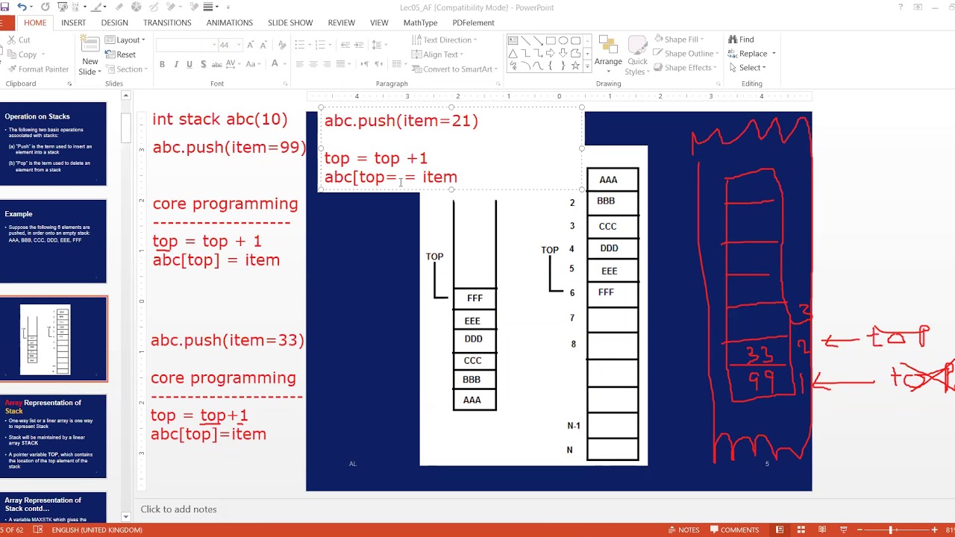
Task: Toggle Italic formatting
Action: pyautogui.click(x=176, y=64)
